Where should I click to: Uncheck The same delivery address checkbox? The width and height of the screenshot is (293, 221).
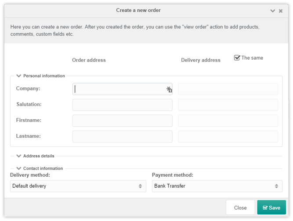coord(237,57)
